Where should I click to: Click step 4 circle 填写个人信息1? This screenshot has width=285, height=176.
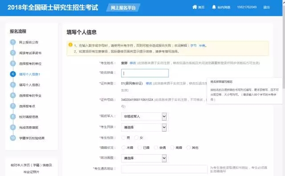13,74
